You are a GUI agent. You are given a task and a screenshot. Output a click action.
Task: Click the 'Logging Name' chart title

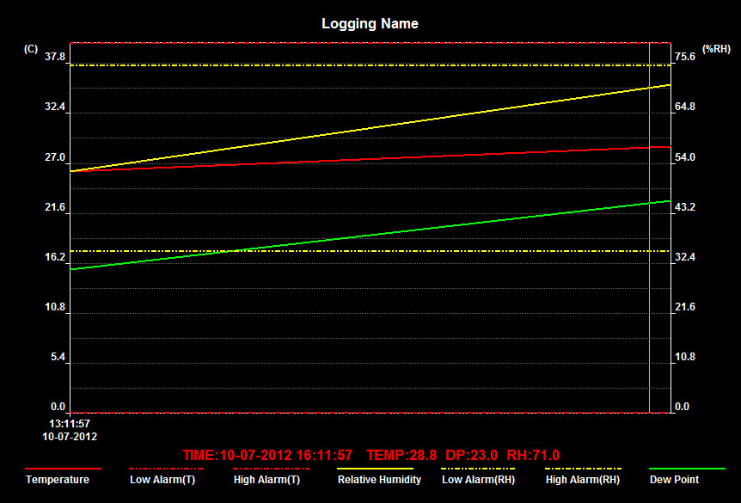click(370, 23)
